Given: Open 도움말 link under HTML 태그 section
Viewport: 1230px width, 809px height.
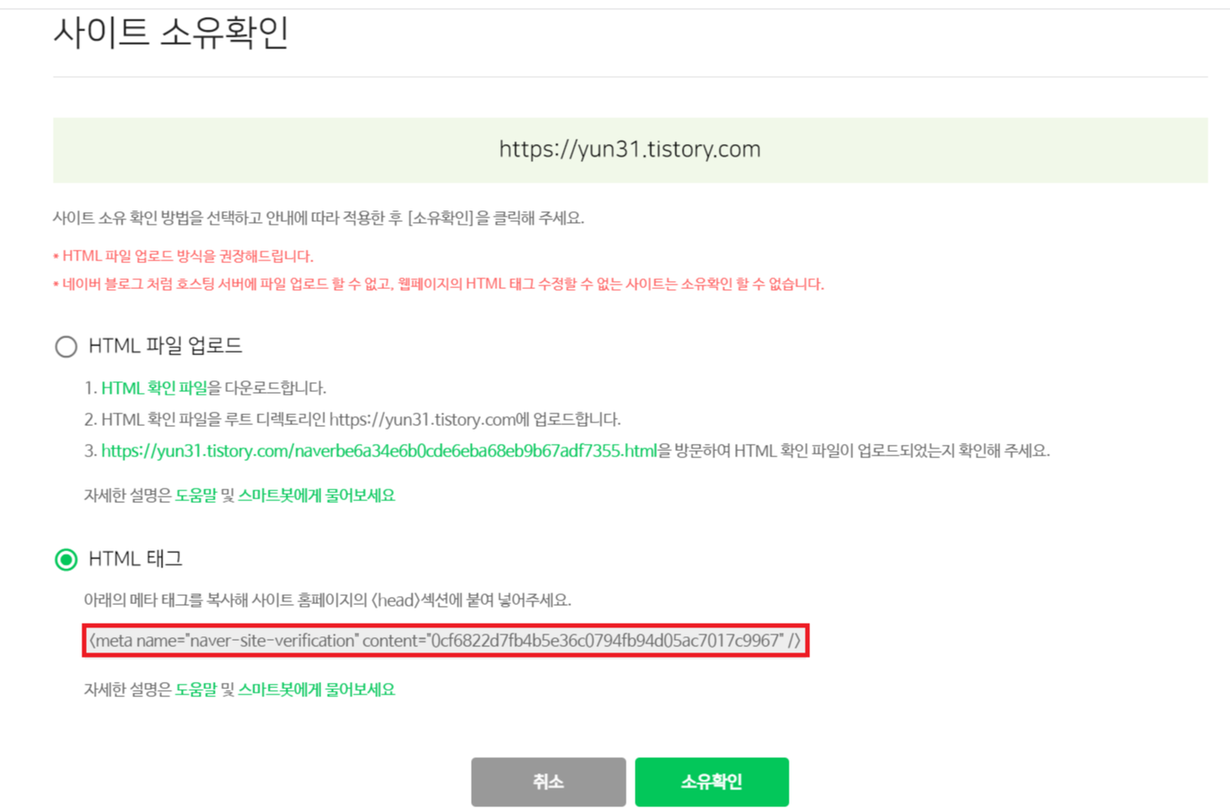Looking at the screenshot, I should click(196, 690).
